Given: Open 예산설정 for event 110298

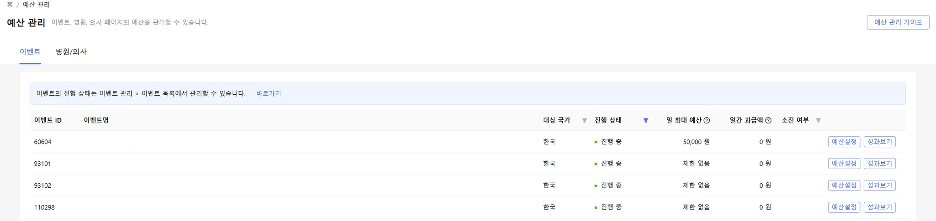Looking at the screenshot, I should (844, 207).
